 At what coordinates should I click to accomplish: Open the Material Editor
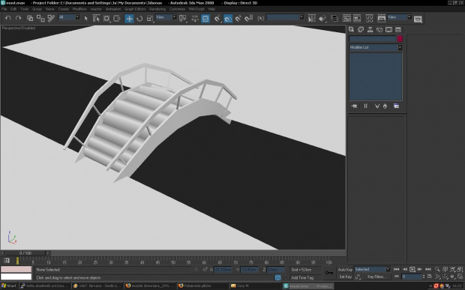369,19
